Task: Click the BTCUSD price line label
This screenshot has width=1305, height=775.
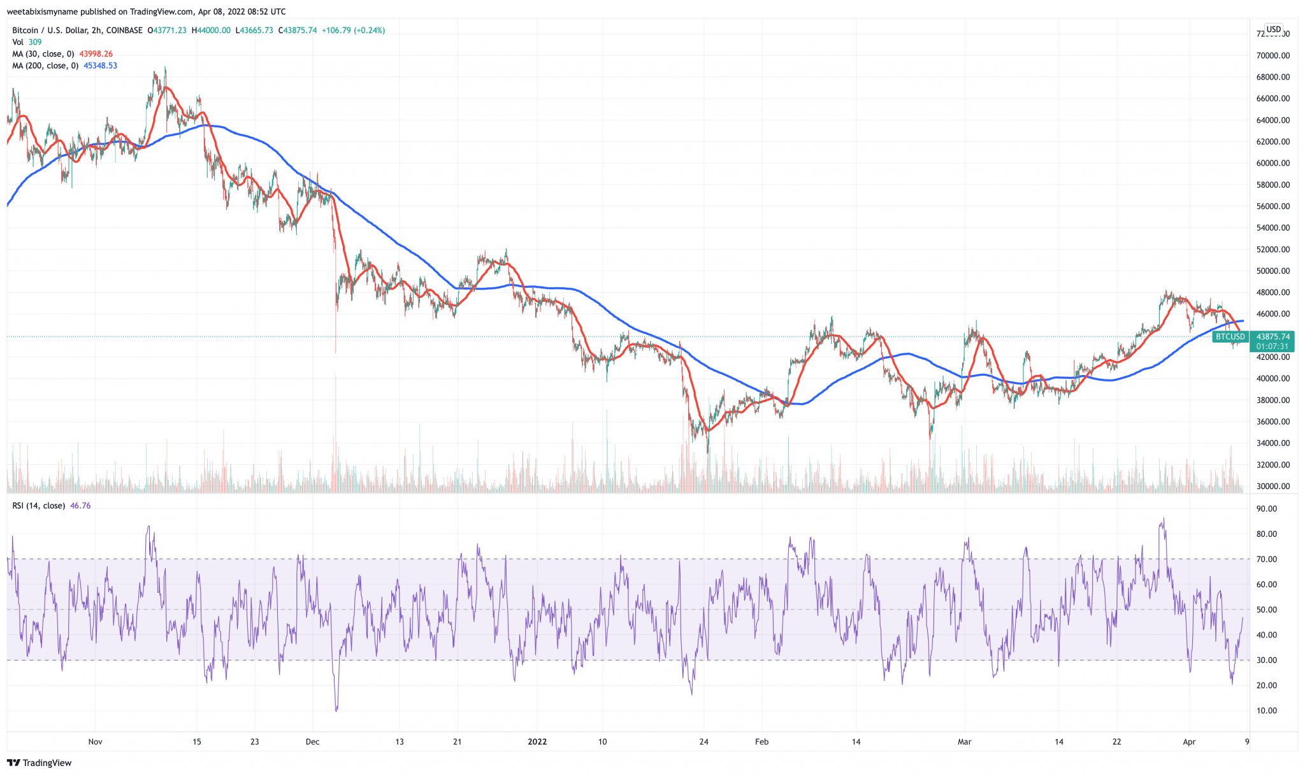Action: [x=1230, y=336]
